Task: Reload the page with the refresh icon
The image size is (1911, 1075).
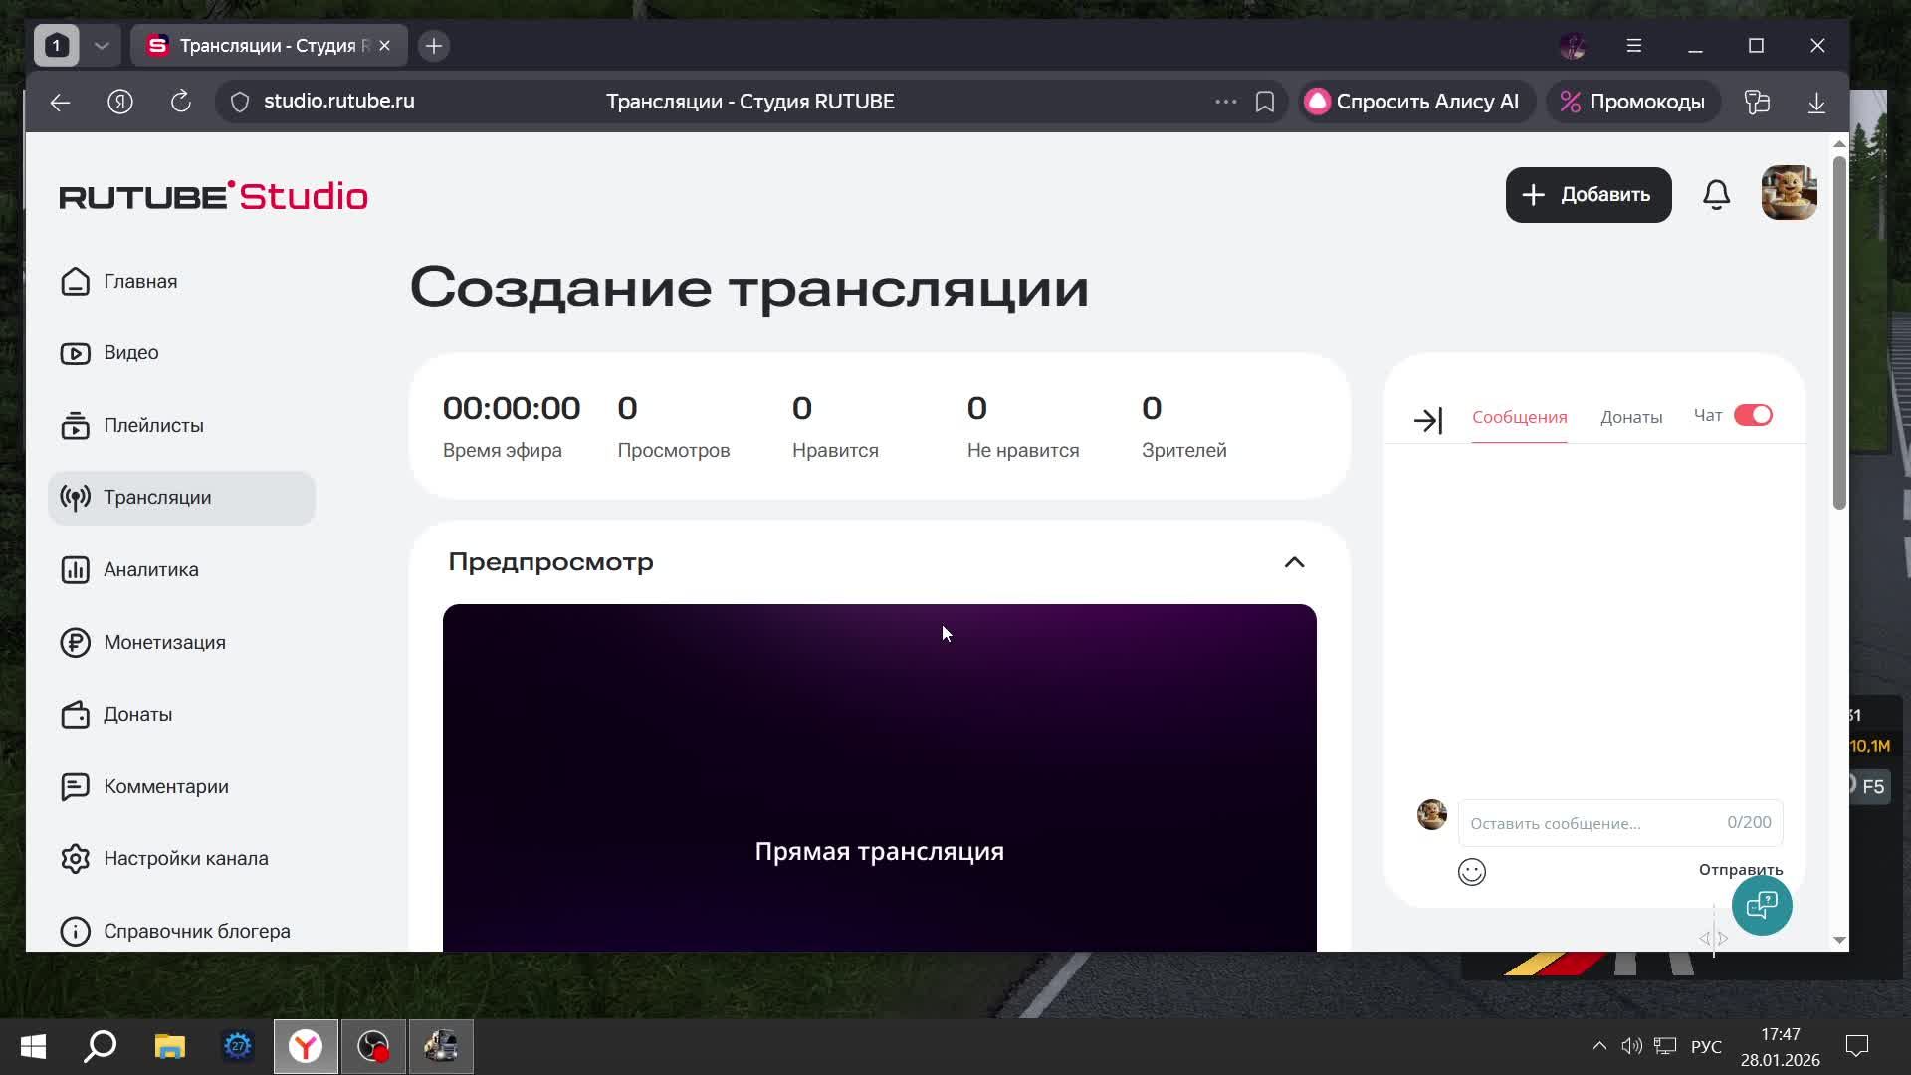Action: pos(180,102)
